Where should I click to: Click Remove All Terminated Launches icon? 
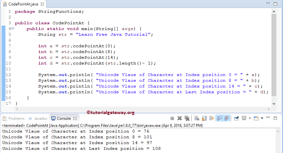coord(187,118)
